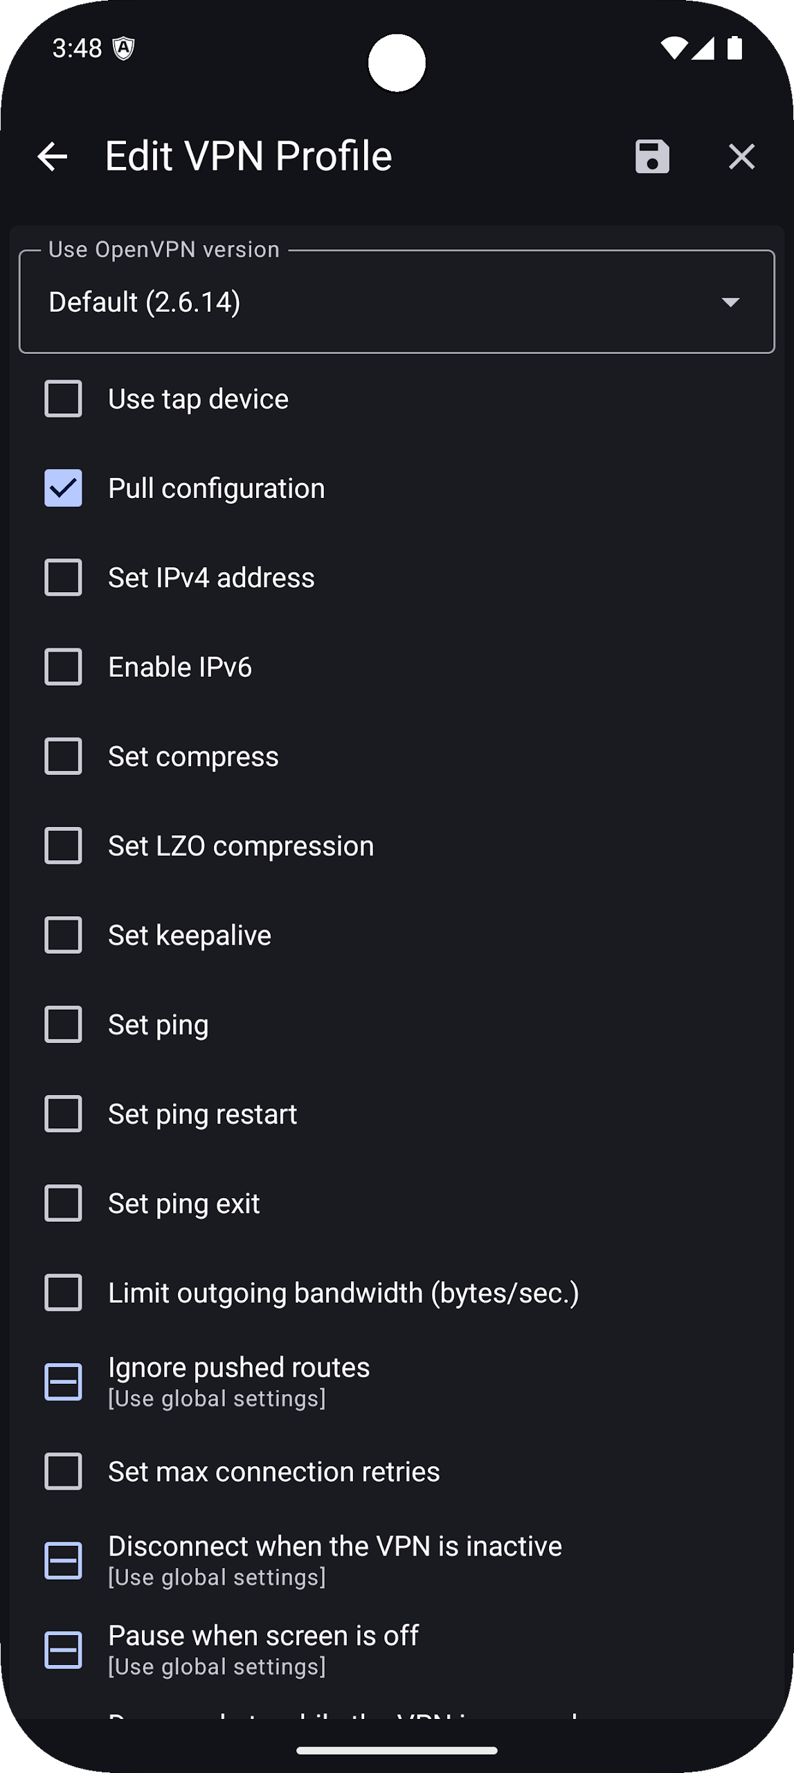Screen dimensions: 794x1773
Task: Tap the battery icon in the status bar
Action: [x=734, y=48]
